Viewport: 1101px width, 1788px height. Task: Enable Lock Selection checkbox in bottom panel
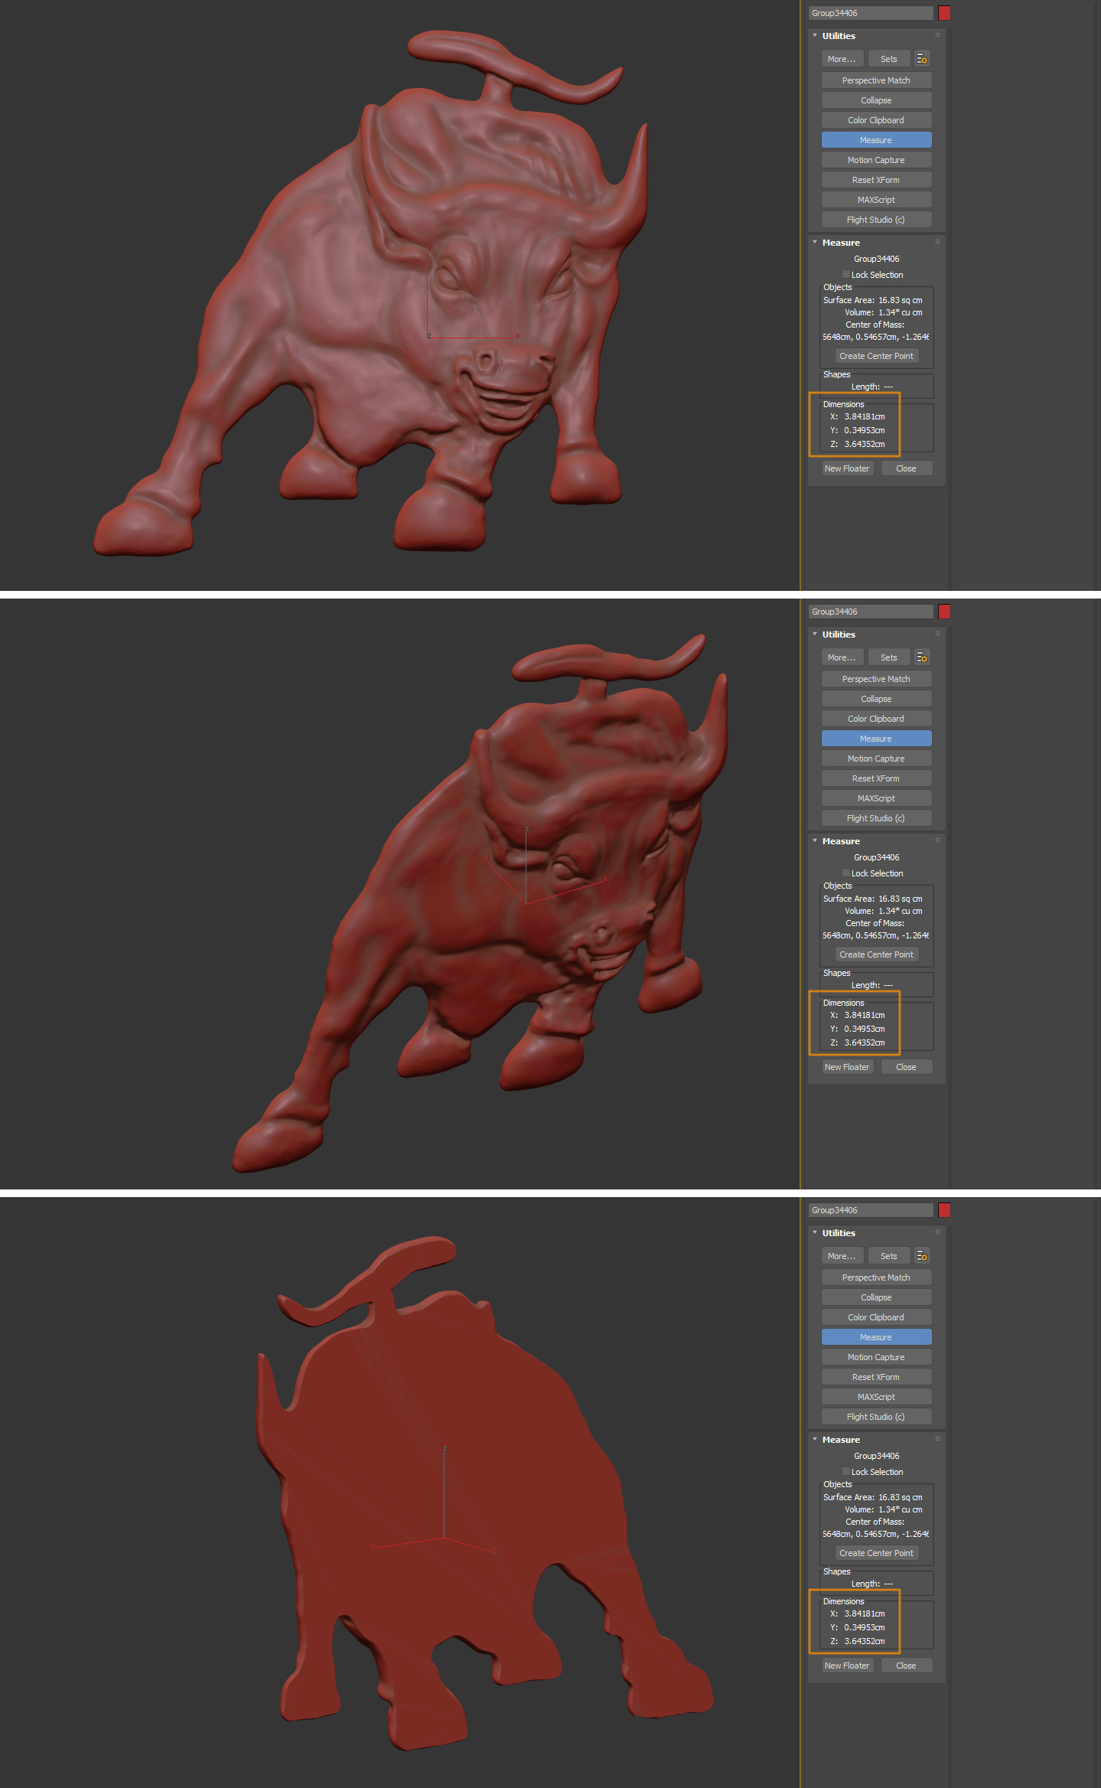point(845,1472)
